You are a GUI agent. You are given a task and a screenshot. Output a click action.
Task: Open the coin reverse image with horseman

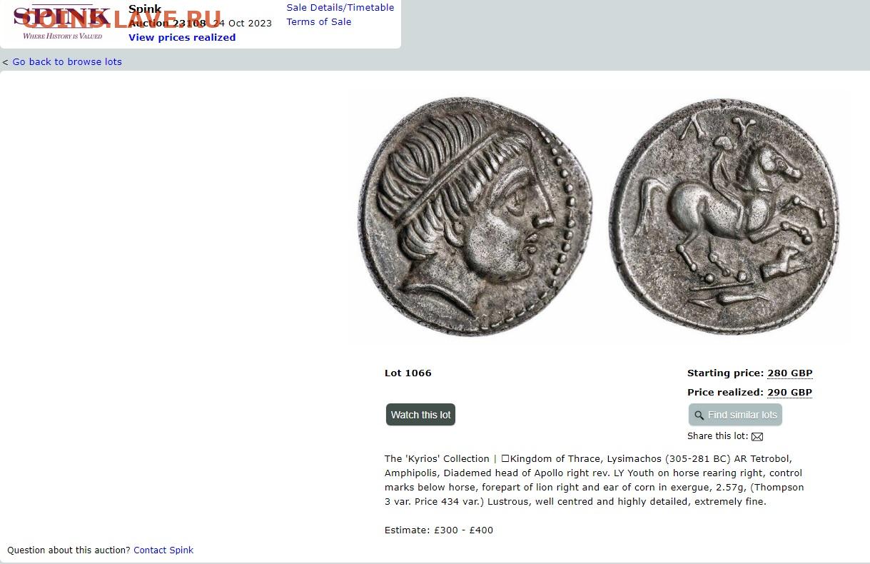click(x=724, y=216)
